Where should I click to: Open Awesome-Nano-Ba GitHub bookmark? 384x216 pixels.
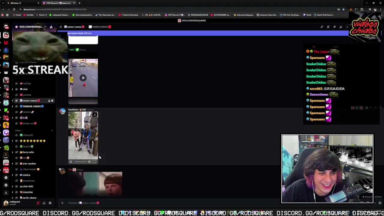coord(267,15)
